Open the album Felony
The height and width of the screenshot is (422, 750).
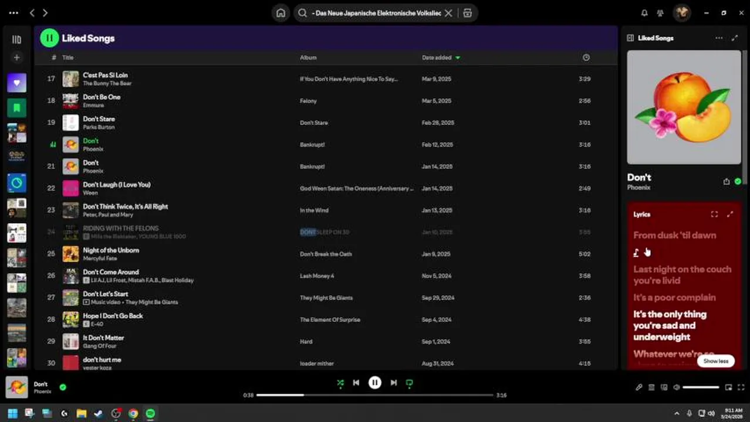coord(308,101)
